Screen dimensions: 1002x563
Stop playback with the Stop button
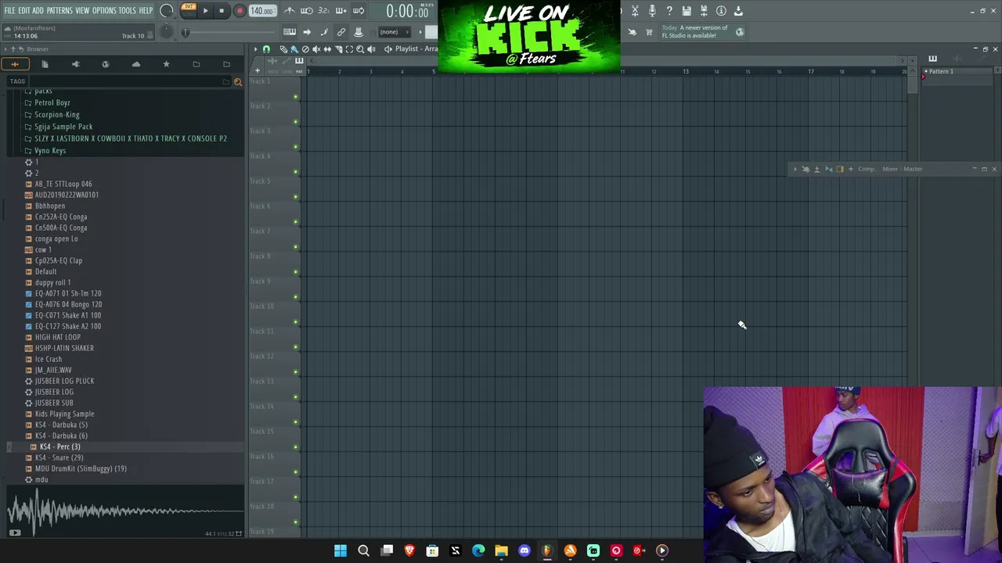coord(222,11)
